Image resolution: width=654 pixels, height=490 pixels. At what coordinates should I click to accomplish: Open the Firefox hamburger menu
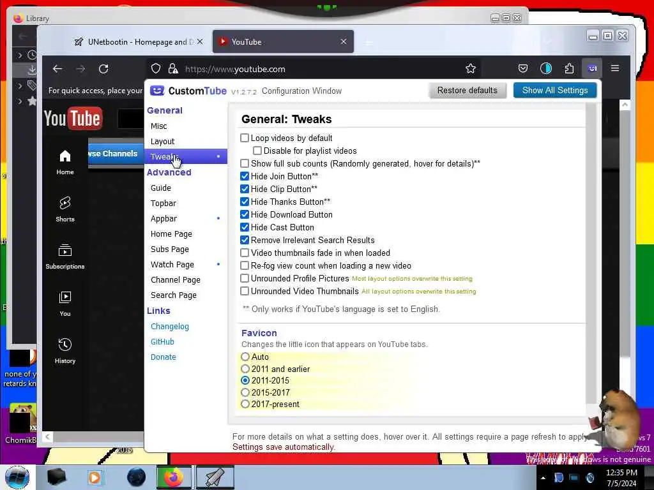615,68
